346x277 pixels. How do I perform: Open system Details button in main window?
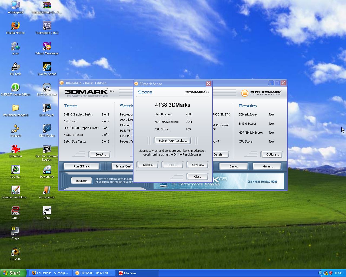[x=220, y=154]
